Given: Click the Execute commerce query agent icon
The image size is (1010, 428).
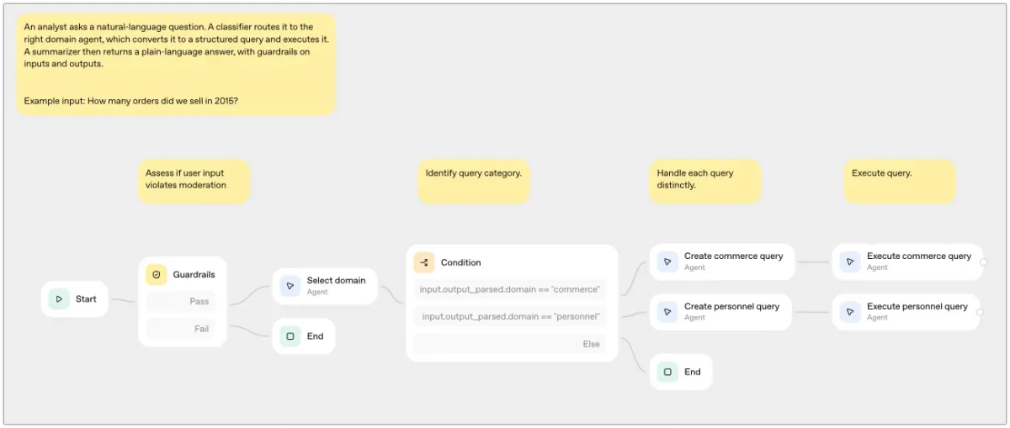Looking at the screenshot, I should point(850,262).
